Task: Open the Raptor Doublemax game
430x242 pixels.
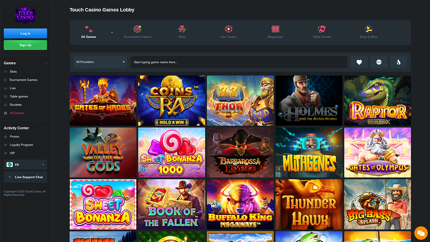Action: coord(378,100)
